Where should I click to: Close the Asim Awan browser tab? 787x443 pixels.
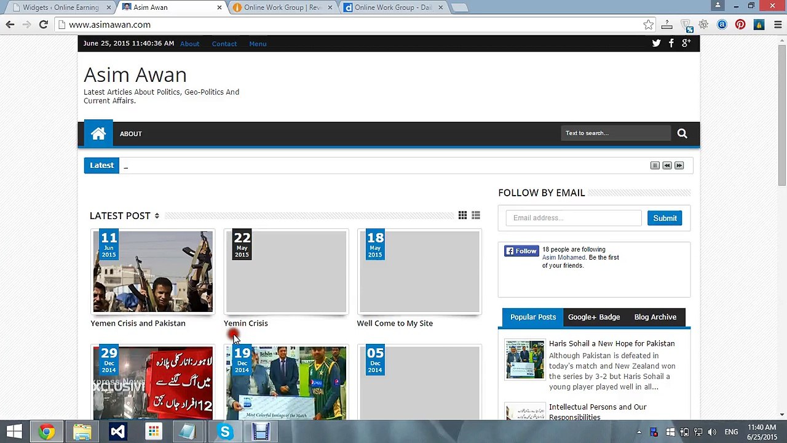click(x=219, y=7)
